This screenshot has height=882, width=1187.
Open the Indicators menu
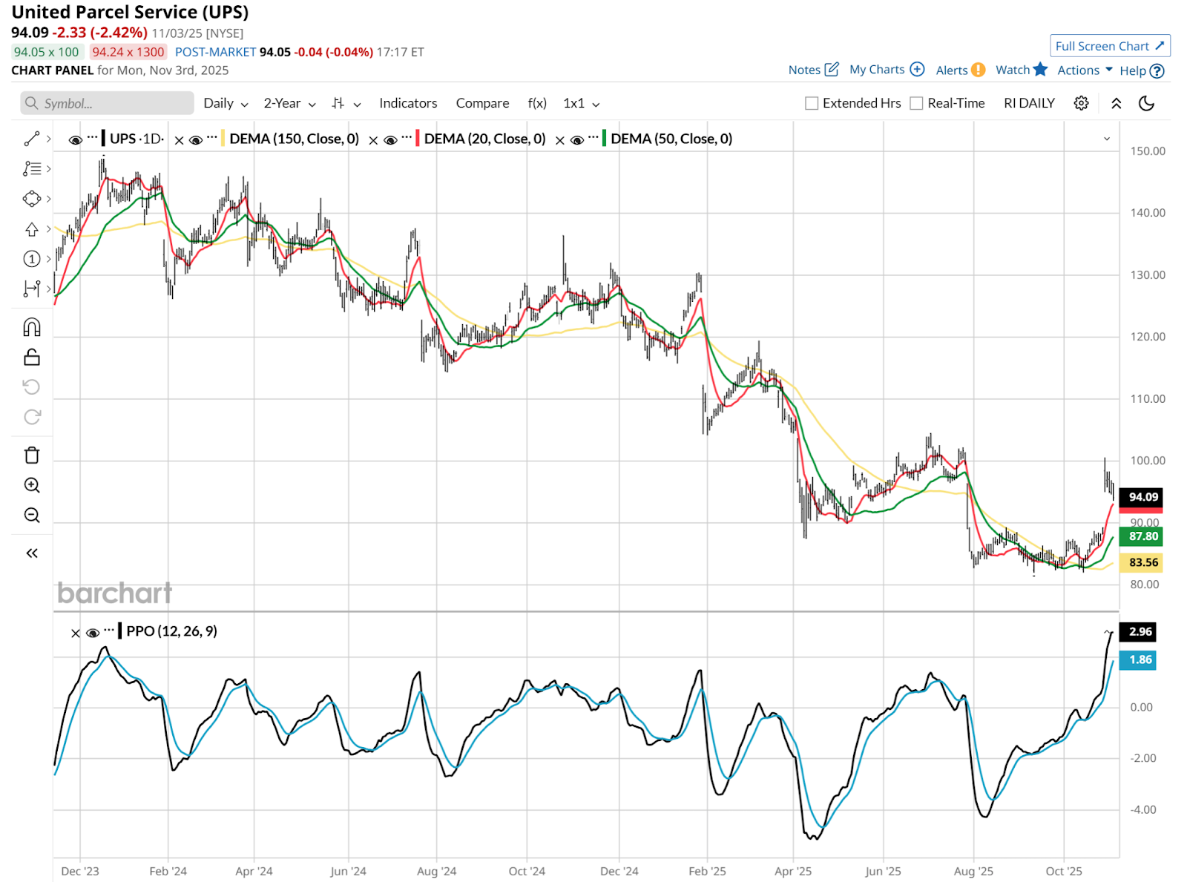click(408, 103)
